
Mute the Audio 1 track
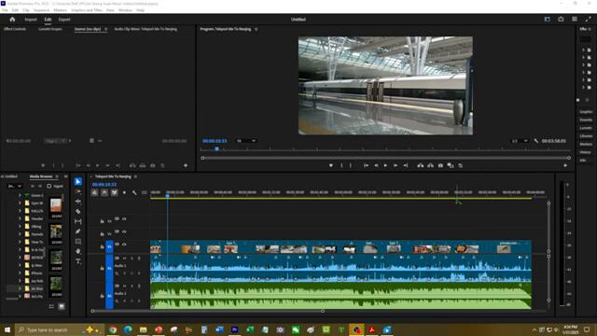pos(124,259)
